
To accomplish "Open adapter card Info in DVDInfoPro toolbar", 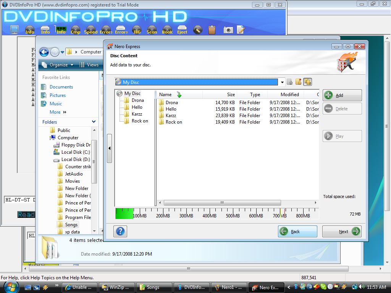I will [61, 30].
